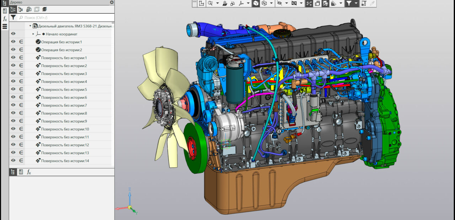Expand the Начало координат tree node
Image resolution: width=455 pixels, height=220 pixels.
click(x=33, y=34)
